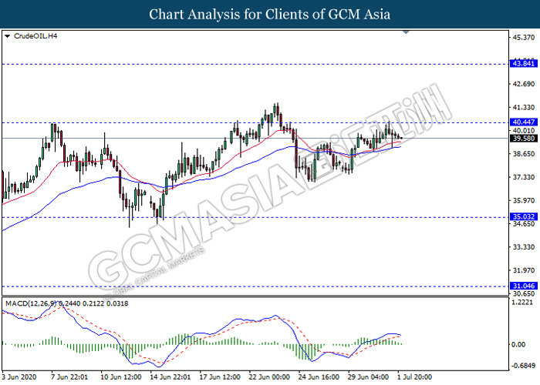Click the 22 Jun 00:00 time label

(269, 377)
